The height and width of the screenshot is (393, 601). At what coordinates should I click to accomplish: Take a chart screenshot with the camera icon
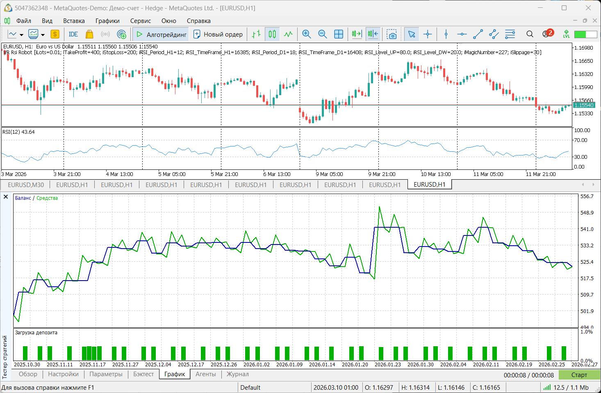coord(392,34)
